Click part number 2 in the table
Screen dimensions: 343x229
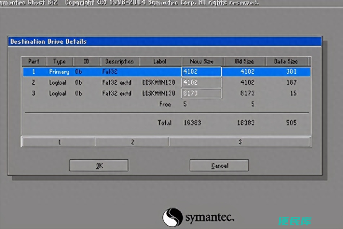(34, 82)
